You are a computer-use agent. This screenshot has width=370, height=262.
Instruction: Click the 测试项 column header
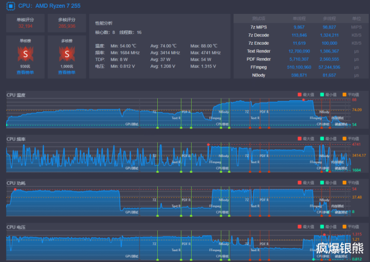click(x=258, y=19)
